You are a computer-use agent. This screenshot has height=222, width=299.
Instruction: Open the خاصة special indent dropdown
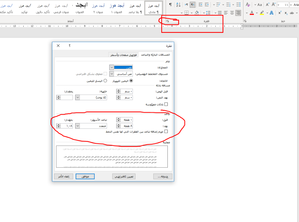tap(77, 97)
